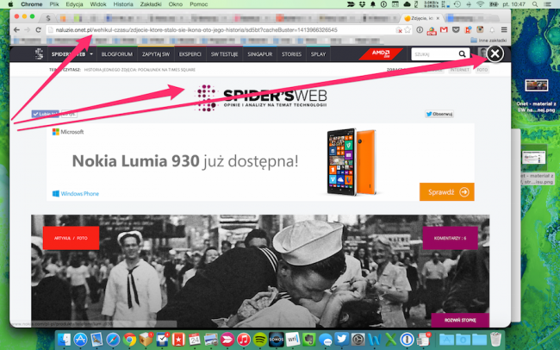Click the Spider's Web dotted logo in navbar
The width and height of the screenshot is (560, 350).
[39, 54]
